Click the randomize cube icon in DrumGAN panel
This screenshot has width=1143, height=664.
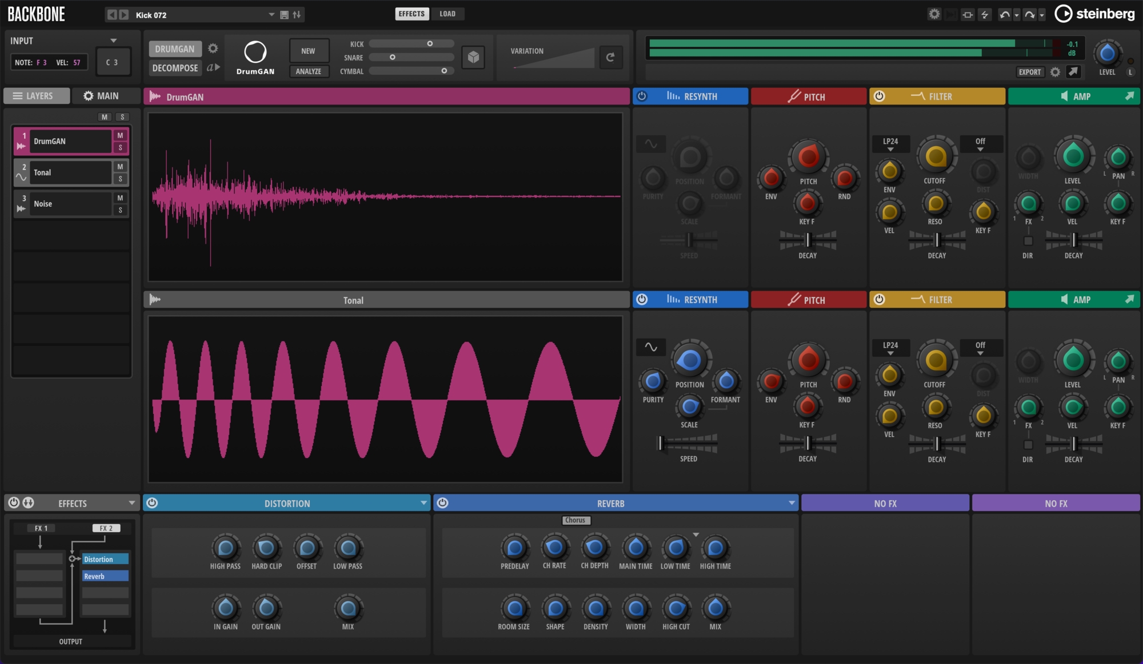[473, 57]
